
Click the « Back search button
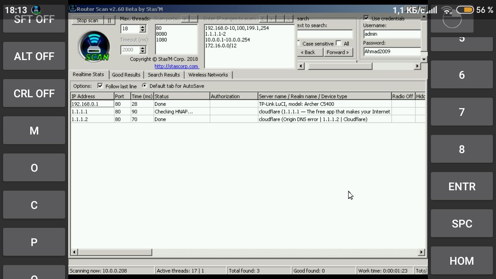coord(310,52)
